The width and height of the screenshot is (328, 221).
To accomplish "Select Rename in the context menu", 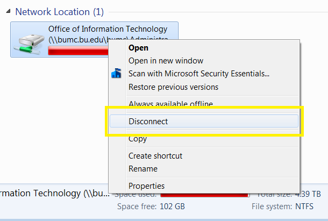I will pyautogui.click(x=143, y=169).
